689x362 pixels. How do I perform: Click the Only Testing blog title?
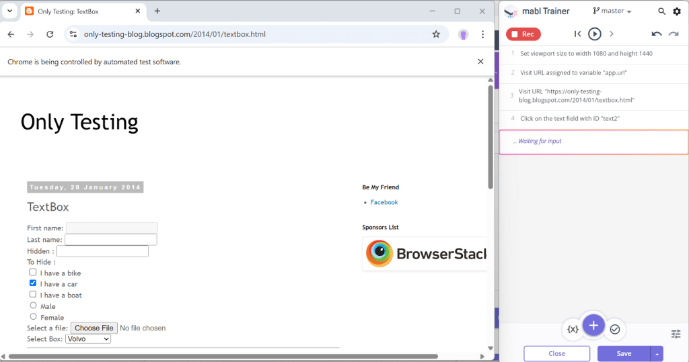point(79,122)
